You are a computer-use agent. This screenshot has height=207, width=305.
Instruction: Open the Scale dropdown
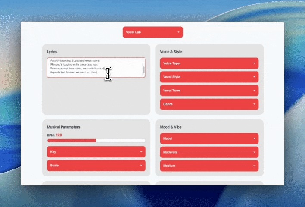point(96,165)
